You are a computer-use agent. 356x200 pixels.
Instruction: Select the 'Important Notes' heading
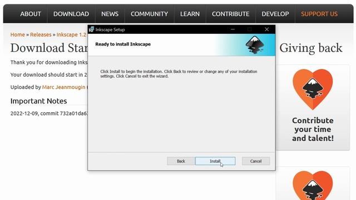click(38, 101)
